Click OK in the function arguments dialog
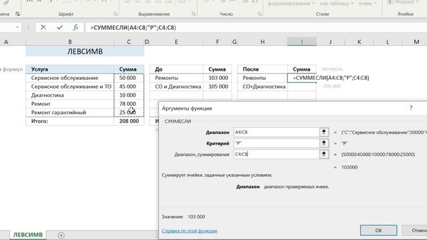The image size is (427, 240). pyautogui.click(x=378, y=230)
